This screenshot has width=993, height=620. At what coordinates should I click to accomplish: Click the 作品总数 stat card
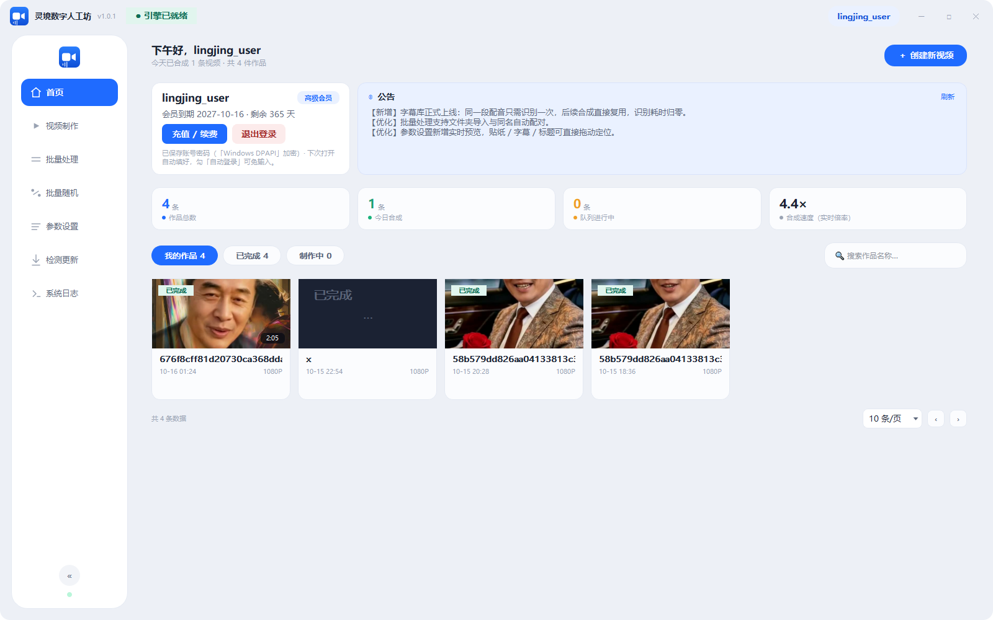(x=251, y=209)
